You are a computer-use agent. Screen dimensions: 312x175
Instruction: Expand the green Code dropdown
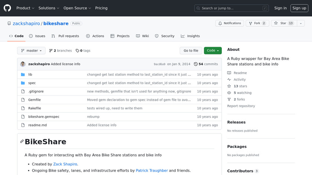coord(213,51)
